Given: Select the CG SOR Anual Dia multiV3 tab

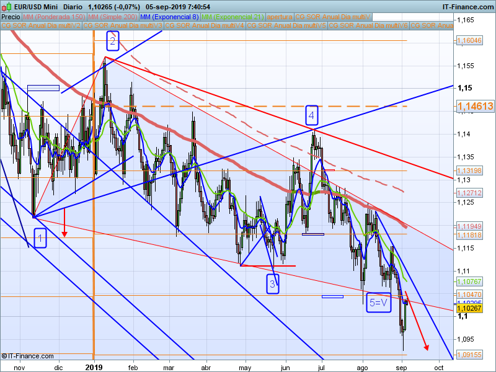Looking at the screenshot, I should point(123,25).
